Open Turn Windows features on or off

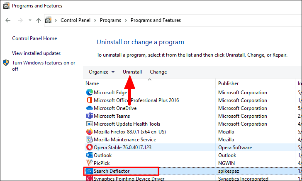(44, 66)
